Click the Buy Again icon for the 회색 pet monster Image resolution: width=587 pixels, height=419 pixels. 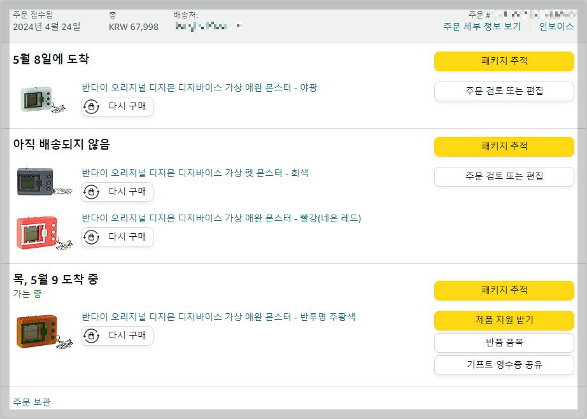click(x=91, y=192)
